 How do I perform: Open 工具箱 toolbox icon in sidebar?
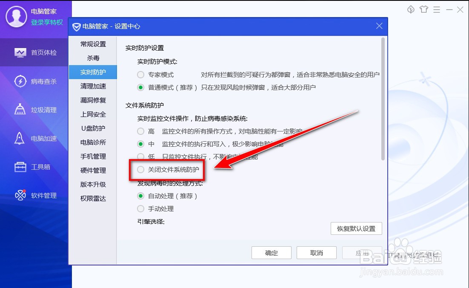click(x=20, y=167)
